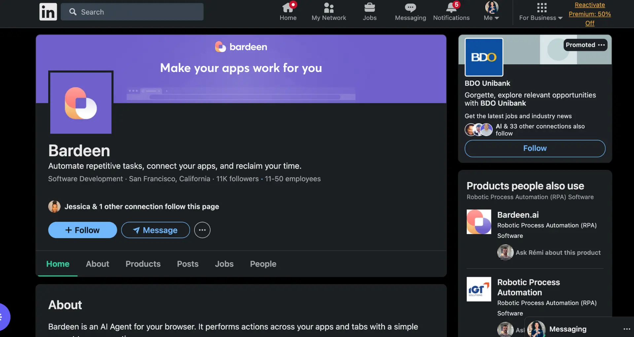The width and height of the screenshot is (634, 337).
Task: Open the IGT Solutions product logo
Action: 479,289
